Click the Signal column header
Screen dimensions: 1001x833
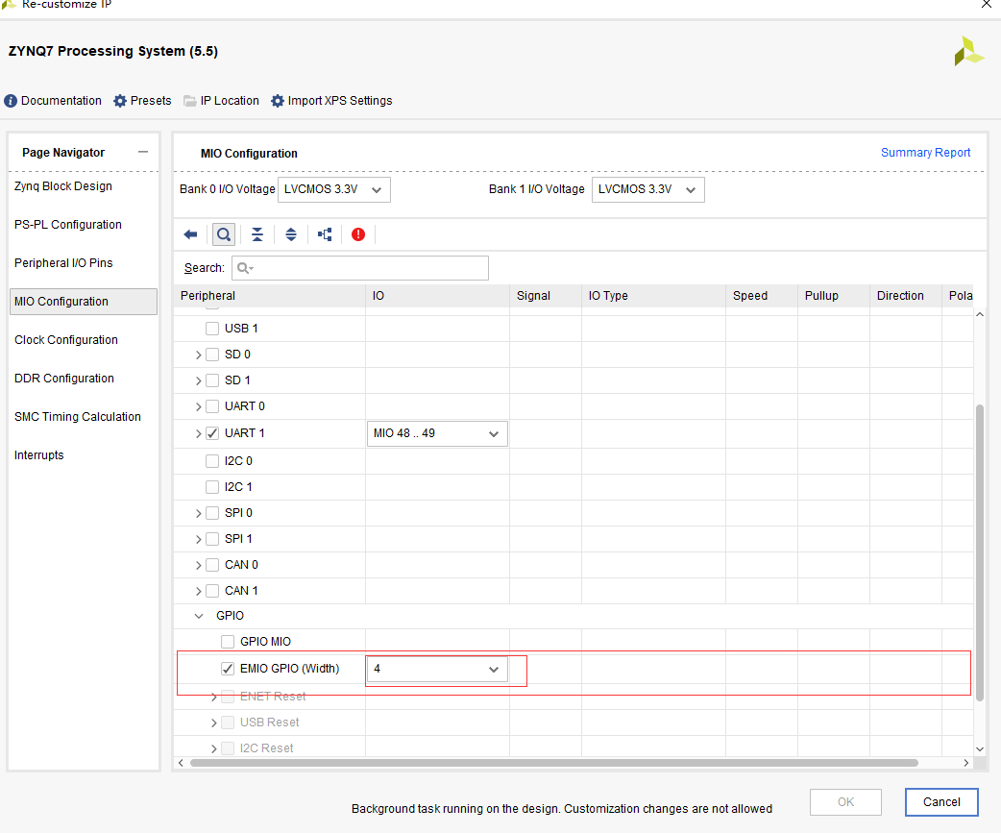click(546, 296)
